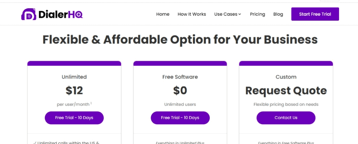
Task: Select the Unlimited plan title
Action: point(74,77)
